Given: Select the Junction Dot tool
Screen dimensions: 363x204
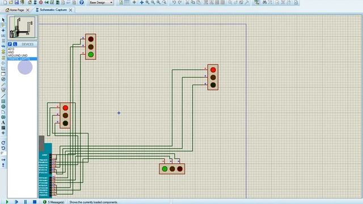Looking at the screenshot, I should (x=3, y=30).
